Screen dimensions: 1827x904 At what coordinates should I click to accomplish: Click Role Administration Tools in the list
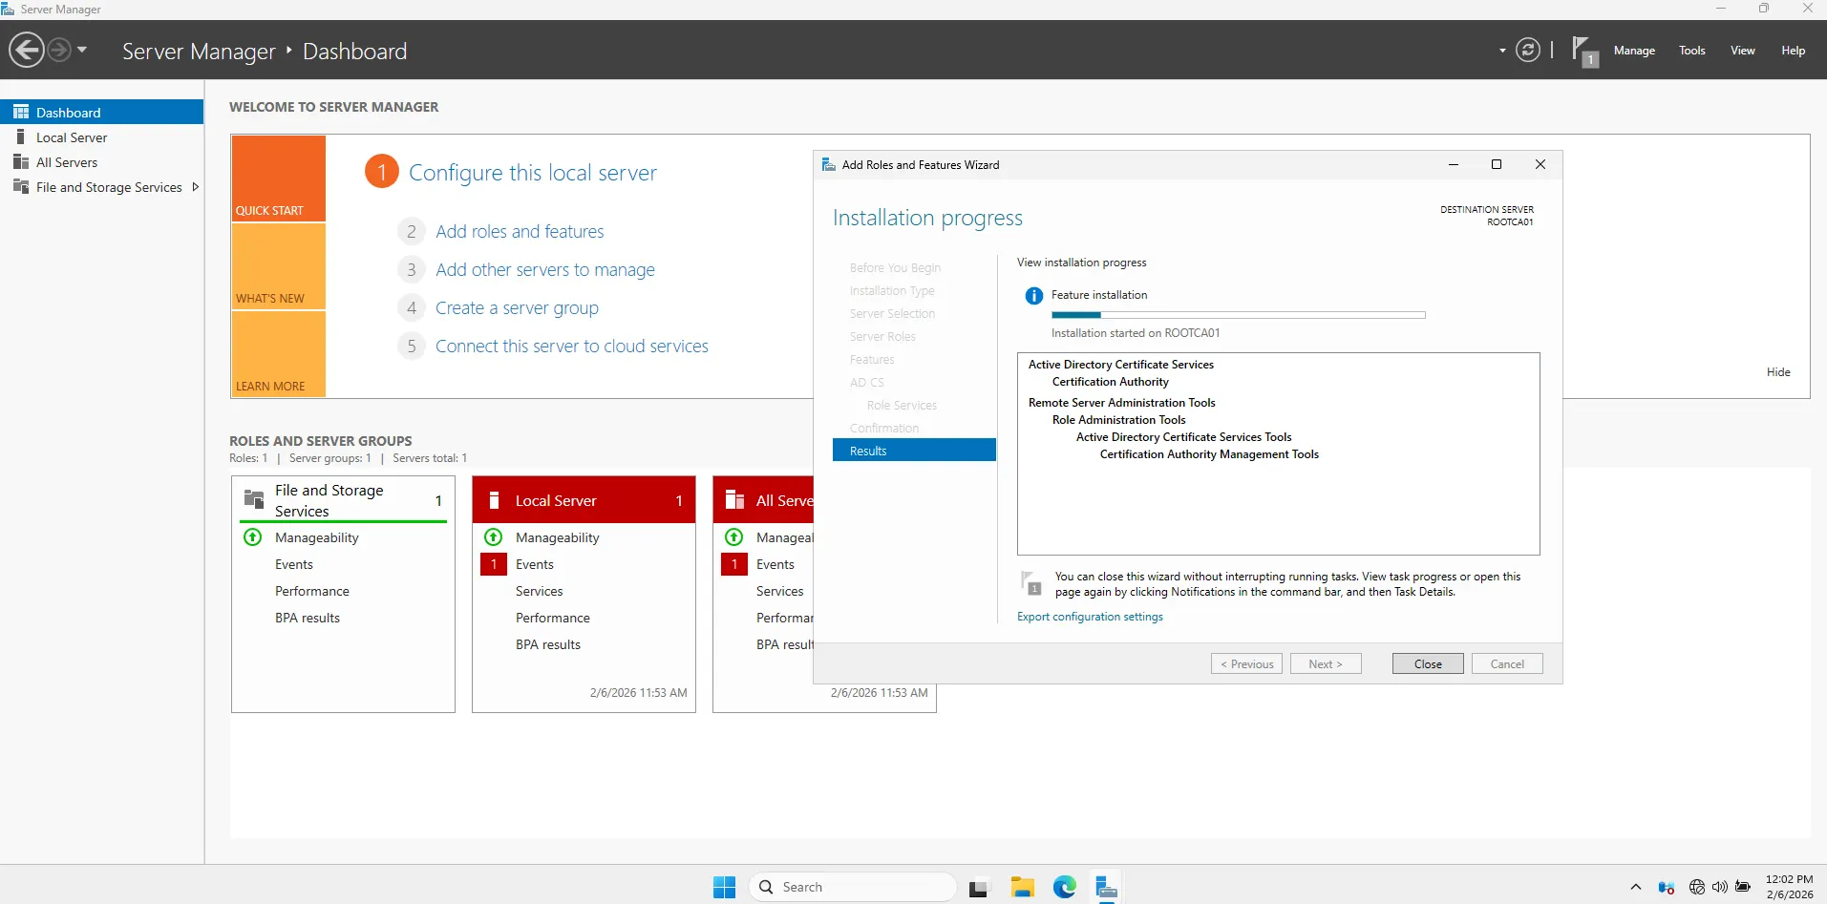[x=1118, y=420]
